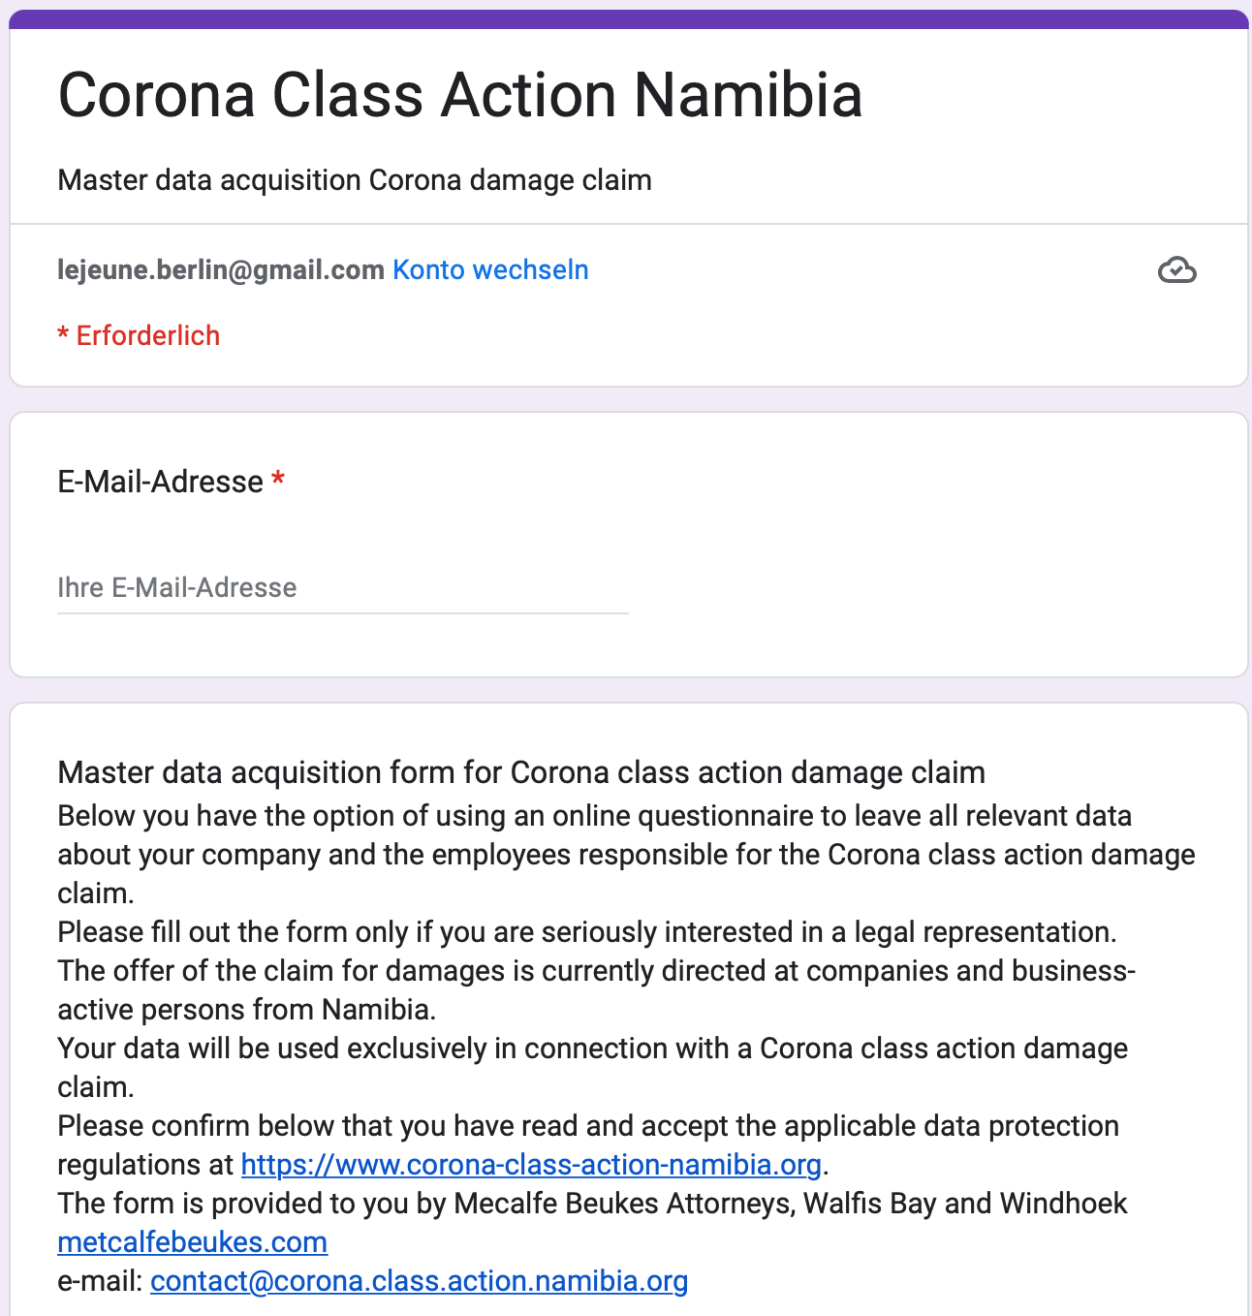The height and width of the screenshot is (1316, 1252).
Task: Open the Konto wechseln link
Action: (490, 269)
